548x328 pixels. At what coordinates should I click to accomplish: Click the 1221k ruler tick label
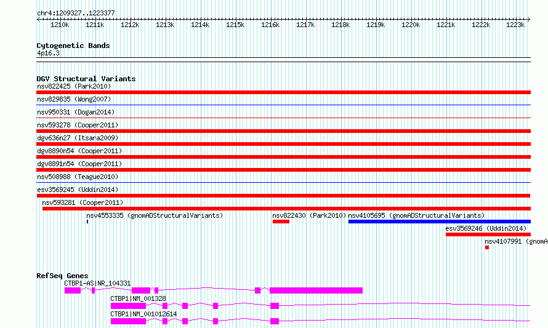446,25
